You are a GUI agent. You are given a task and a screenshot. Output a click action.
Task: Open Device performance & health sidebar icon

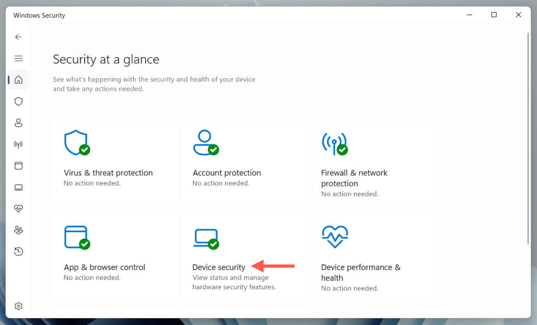18,209
